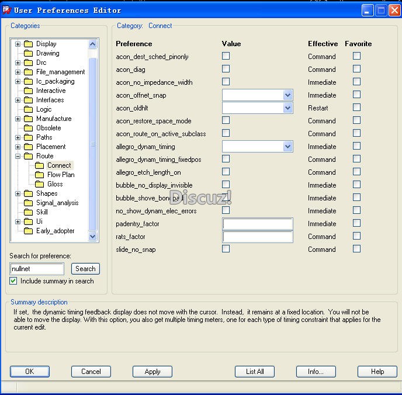Click the Gloss subfolder icon
Screen dimensions: 402x395
(x=40, y=184)
